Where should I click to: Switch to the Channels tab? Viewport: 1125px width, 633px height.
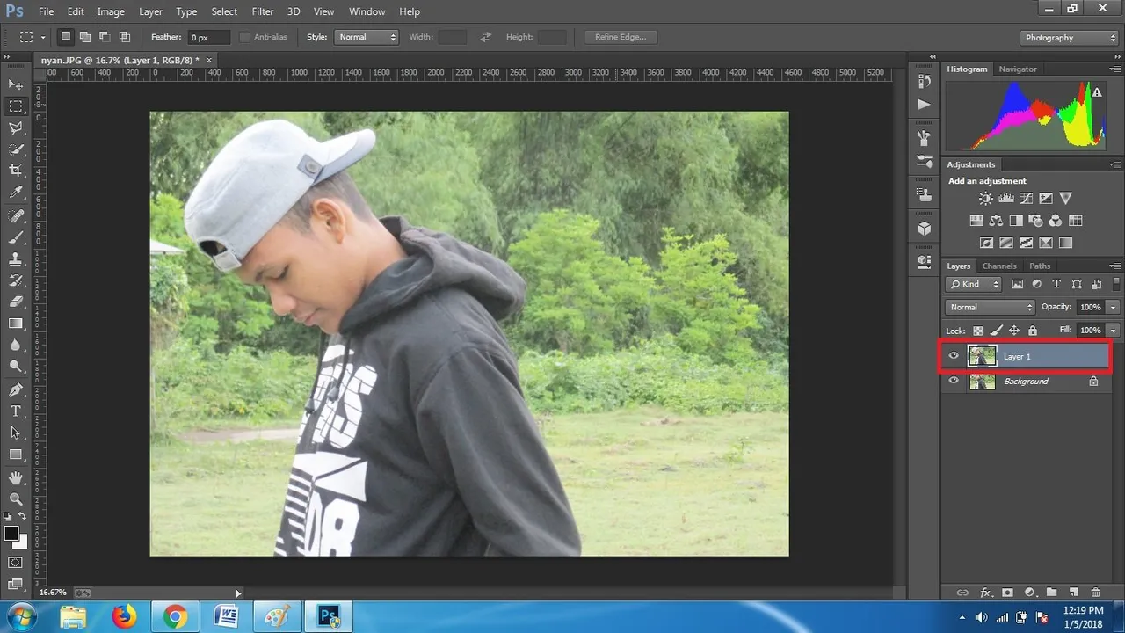[x=999, y=266]
